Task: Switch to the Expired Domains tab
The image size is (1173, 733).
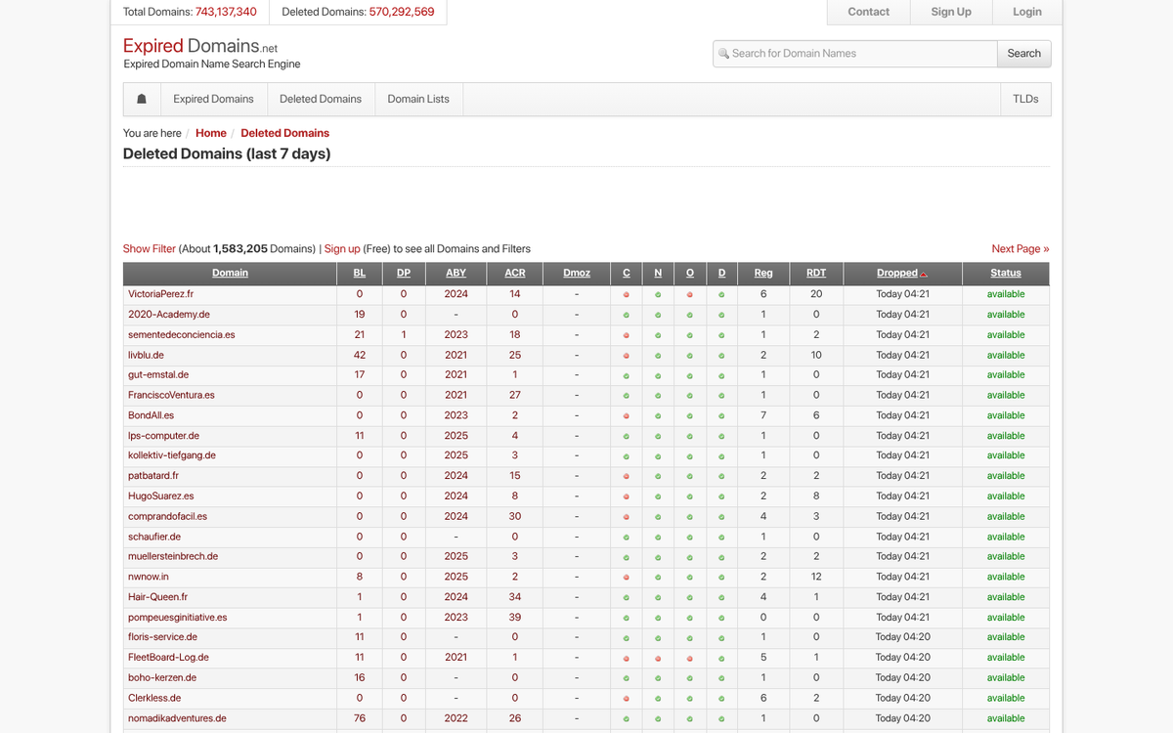Action: [213, 99]
